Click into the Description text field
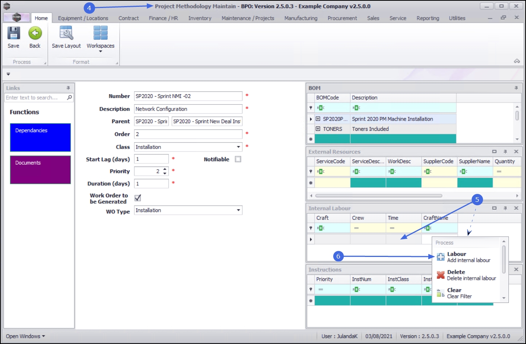526x344 pixels. tap(188, 109)
